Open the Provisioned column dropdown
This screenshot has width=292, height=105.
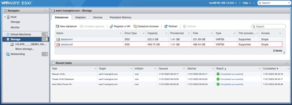pyautogui.click(x=189, y=33)
